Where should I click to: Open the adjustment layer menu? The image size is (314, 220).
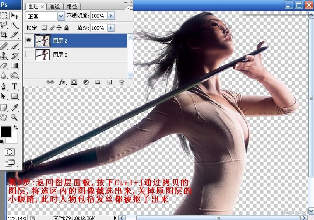pyautogui.click(x=86, y=82)
